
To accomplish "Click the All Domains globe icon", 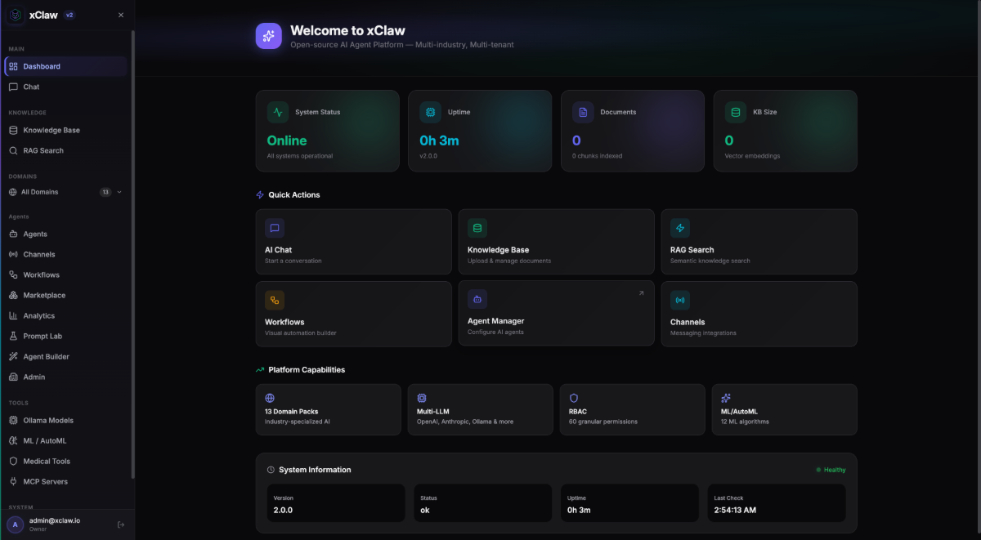I will coord(13,192).
